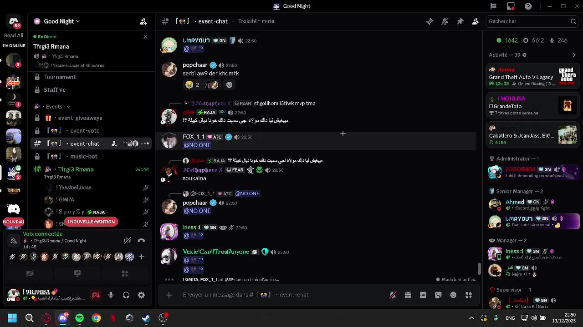Open the Threads icon in channel header
The width and height of the screenshot is (583, 327).
(430, 21)
